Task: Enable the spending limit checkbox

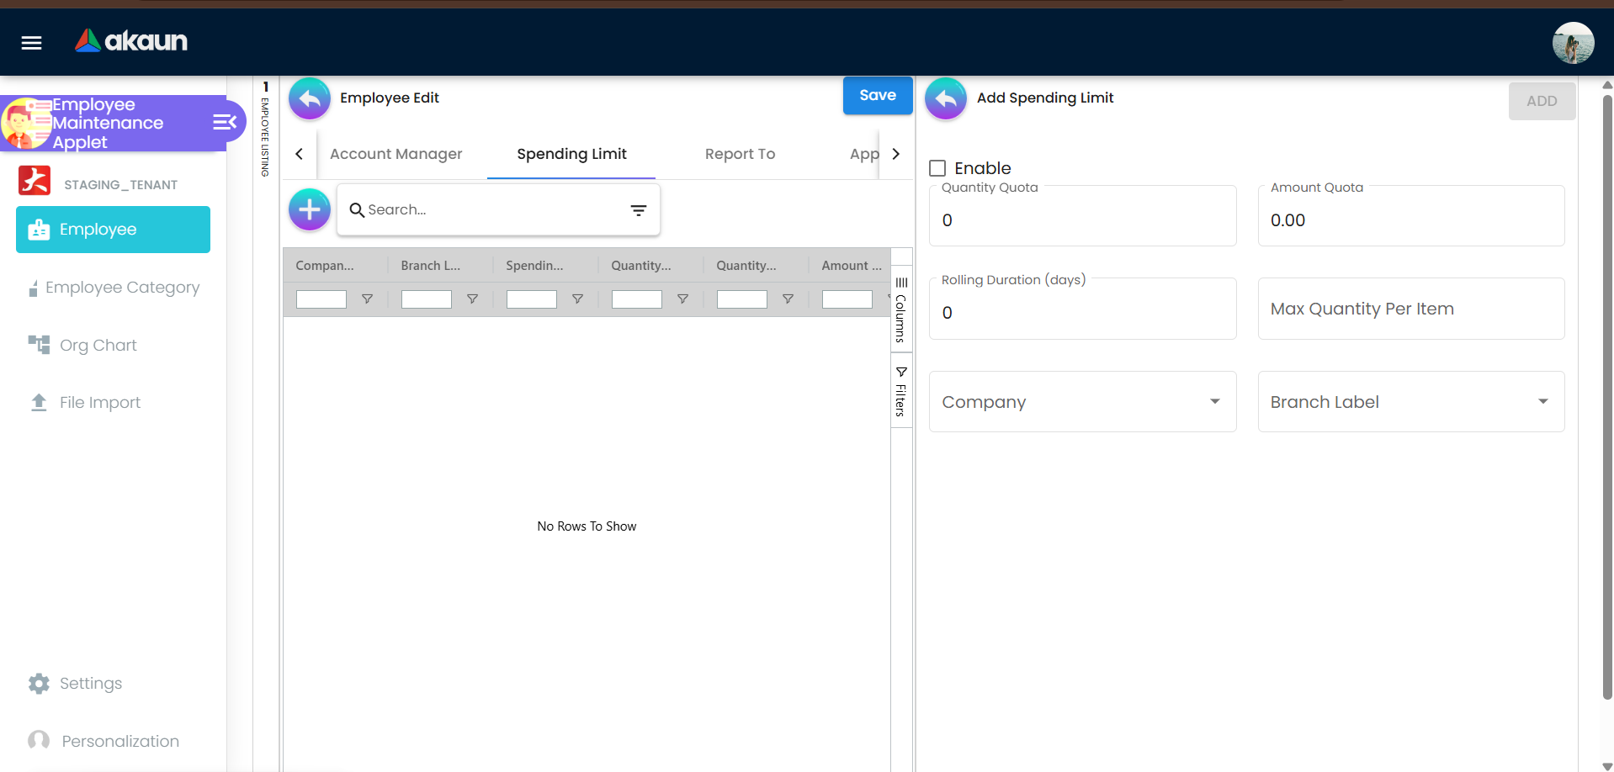Action: (937, 168)
